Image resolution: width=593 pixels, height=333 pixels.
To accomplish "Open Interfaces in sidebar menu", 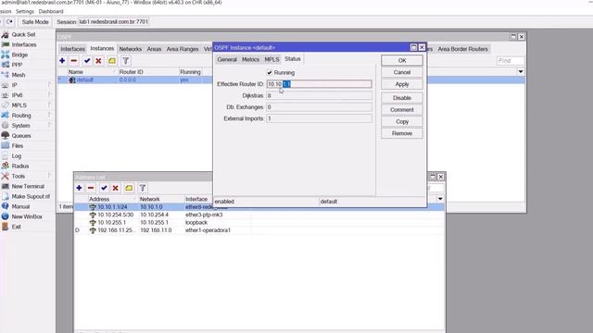I will point(24,44).
